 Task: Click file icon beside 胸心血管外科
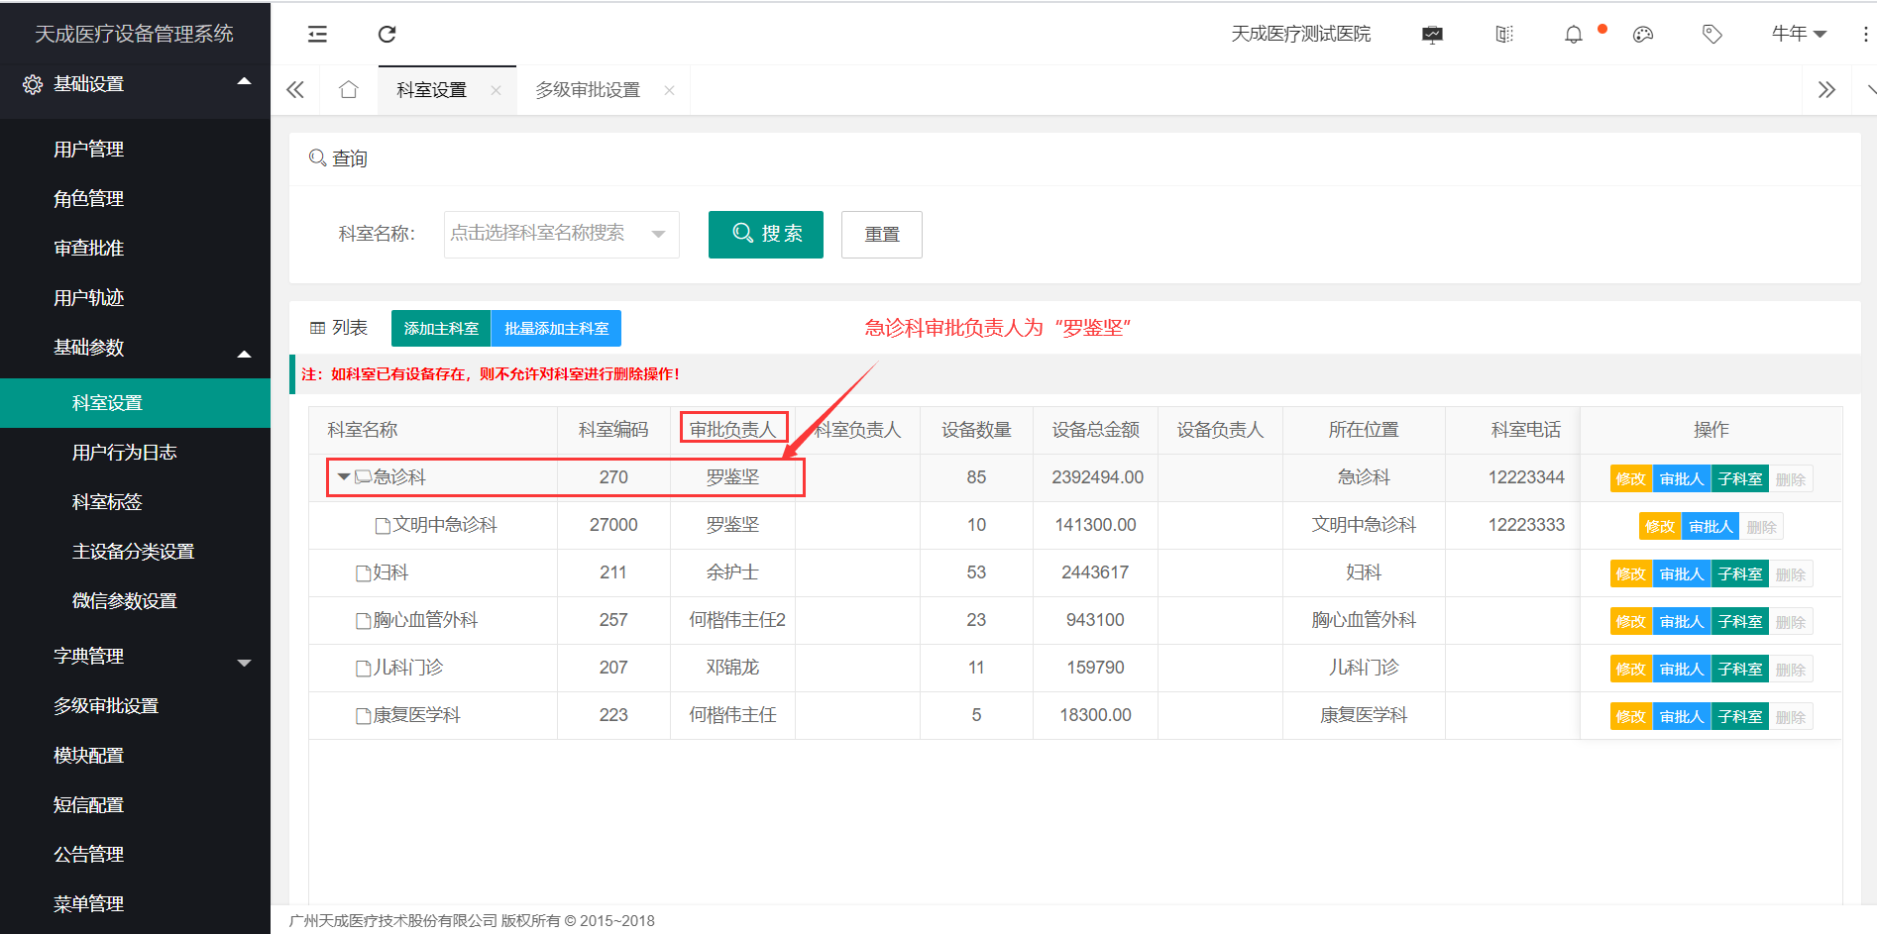(364, 621)
